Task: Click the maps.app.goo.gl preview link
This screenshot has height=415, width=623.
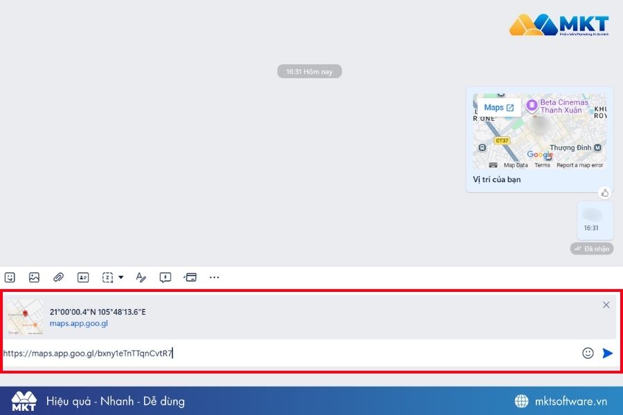Action: 79,323
